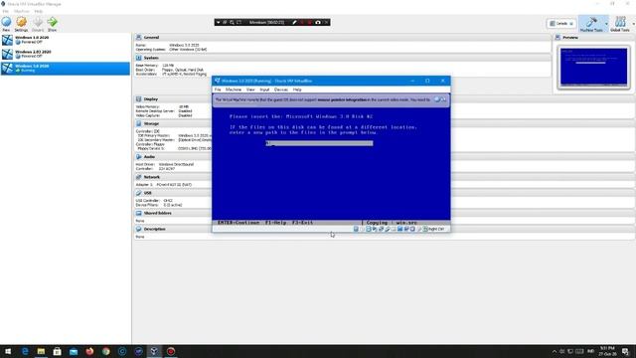Click the VM preview thumbnail
This screenshot has height=358, width=636.
pos(593,67)
